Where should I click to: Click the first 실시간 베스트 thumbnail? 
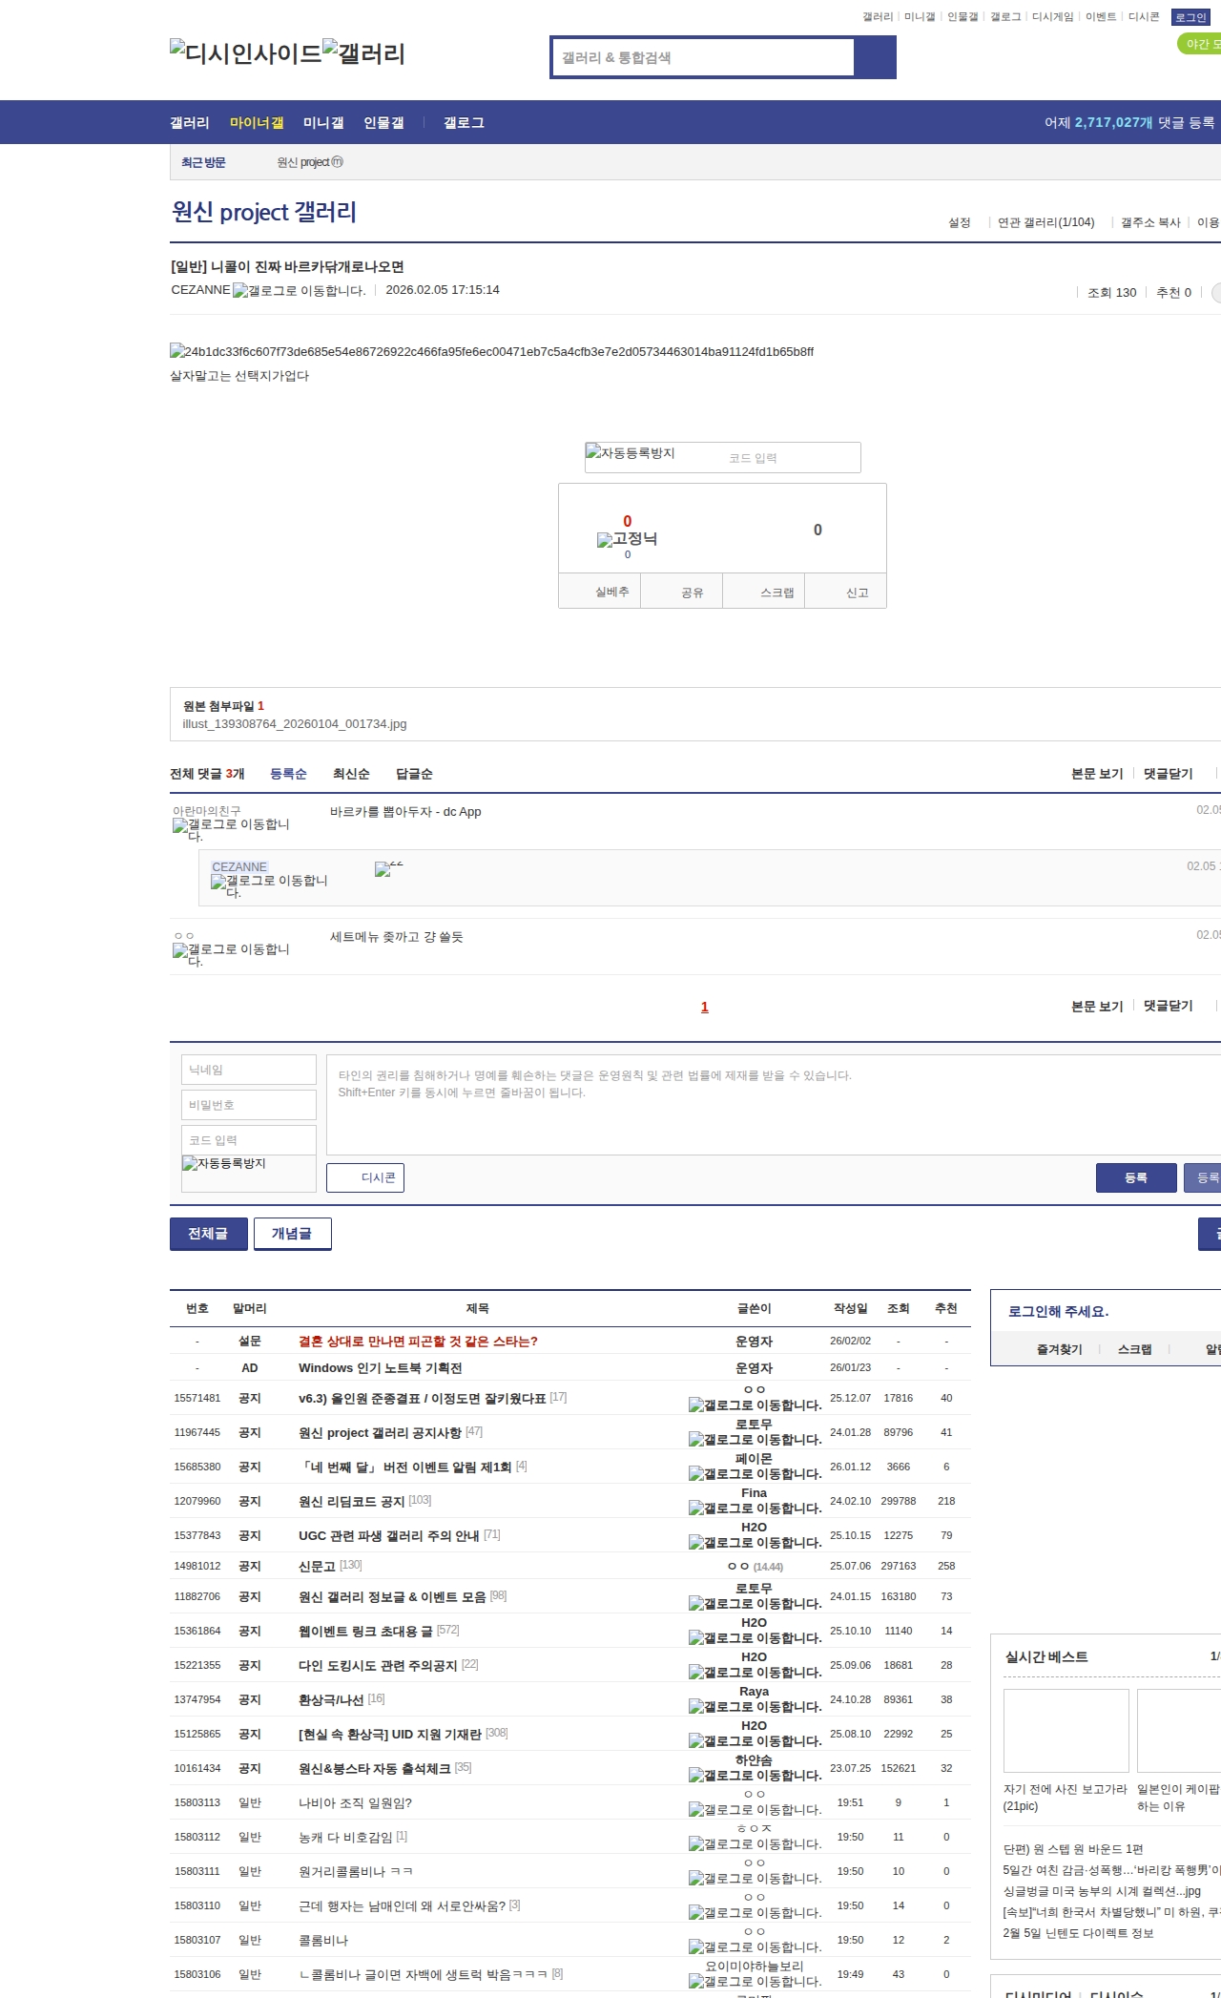1066,1730
